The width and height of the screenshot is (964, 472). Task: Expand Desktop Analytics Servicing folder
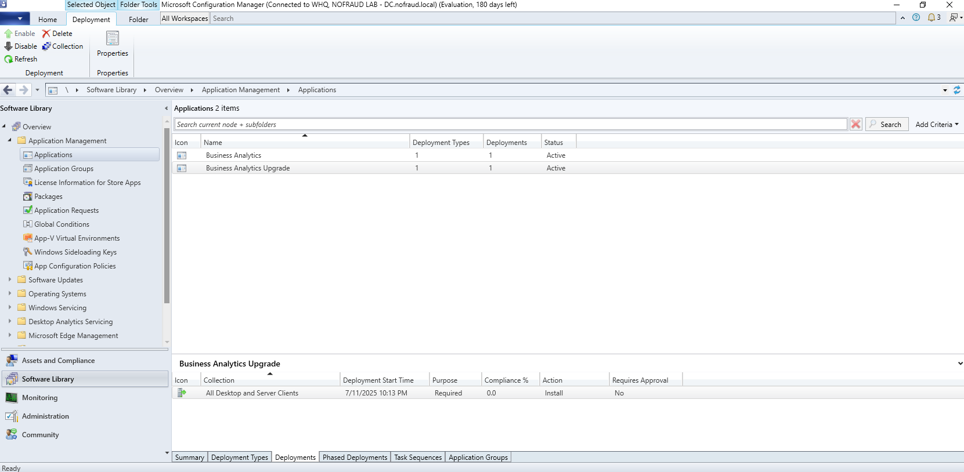[x=10, y=321]
